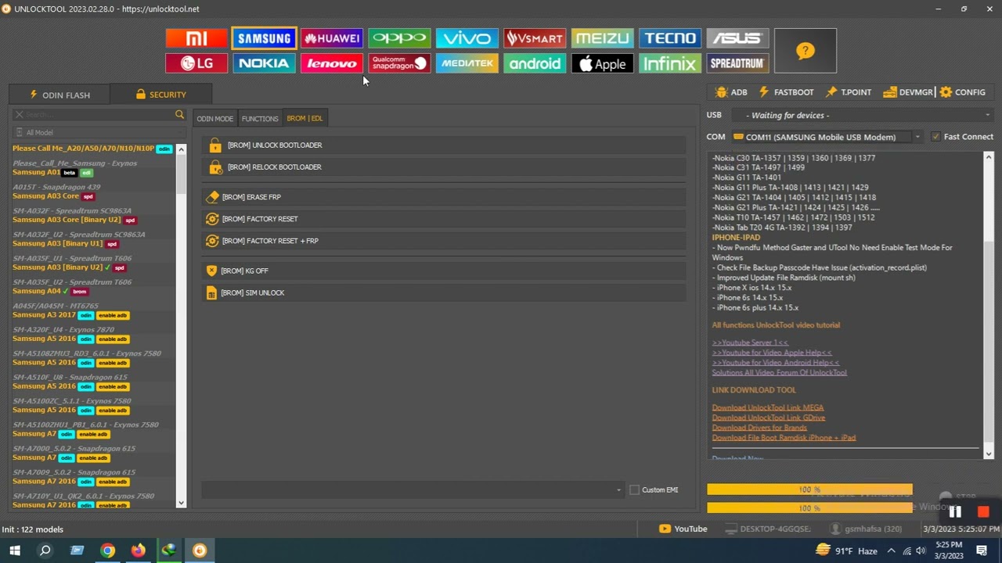This screenshot has width=1002, height=563.
Task: Choose the Samsung brand logo
Action: pos(264,38)
